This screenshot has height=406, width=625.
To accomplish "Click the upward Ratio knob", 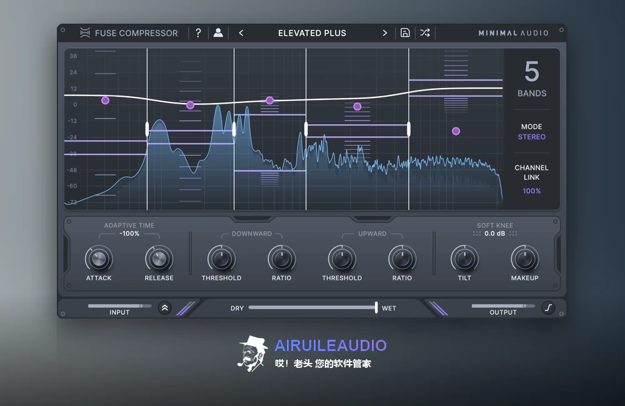I will tap(402, 259).
